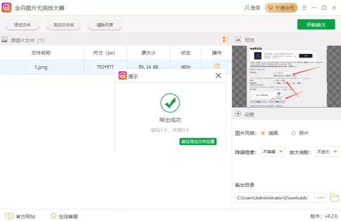Click the 提示 dialog logo icon

coord(122,75)
